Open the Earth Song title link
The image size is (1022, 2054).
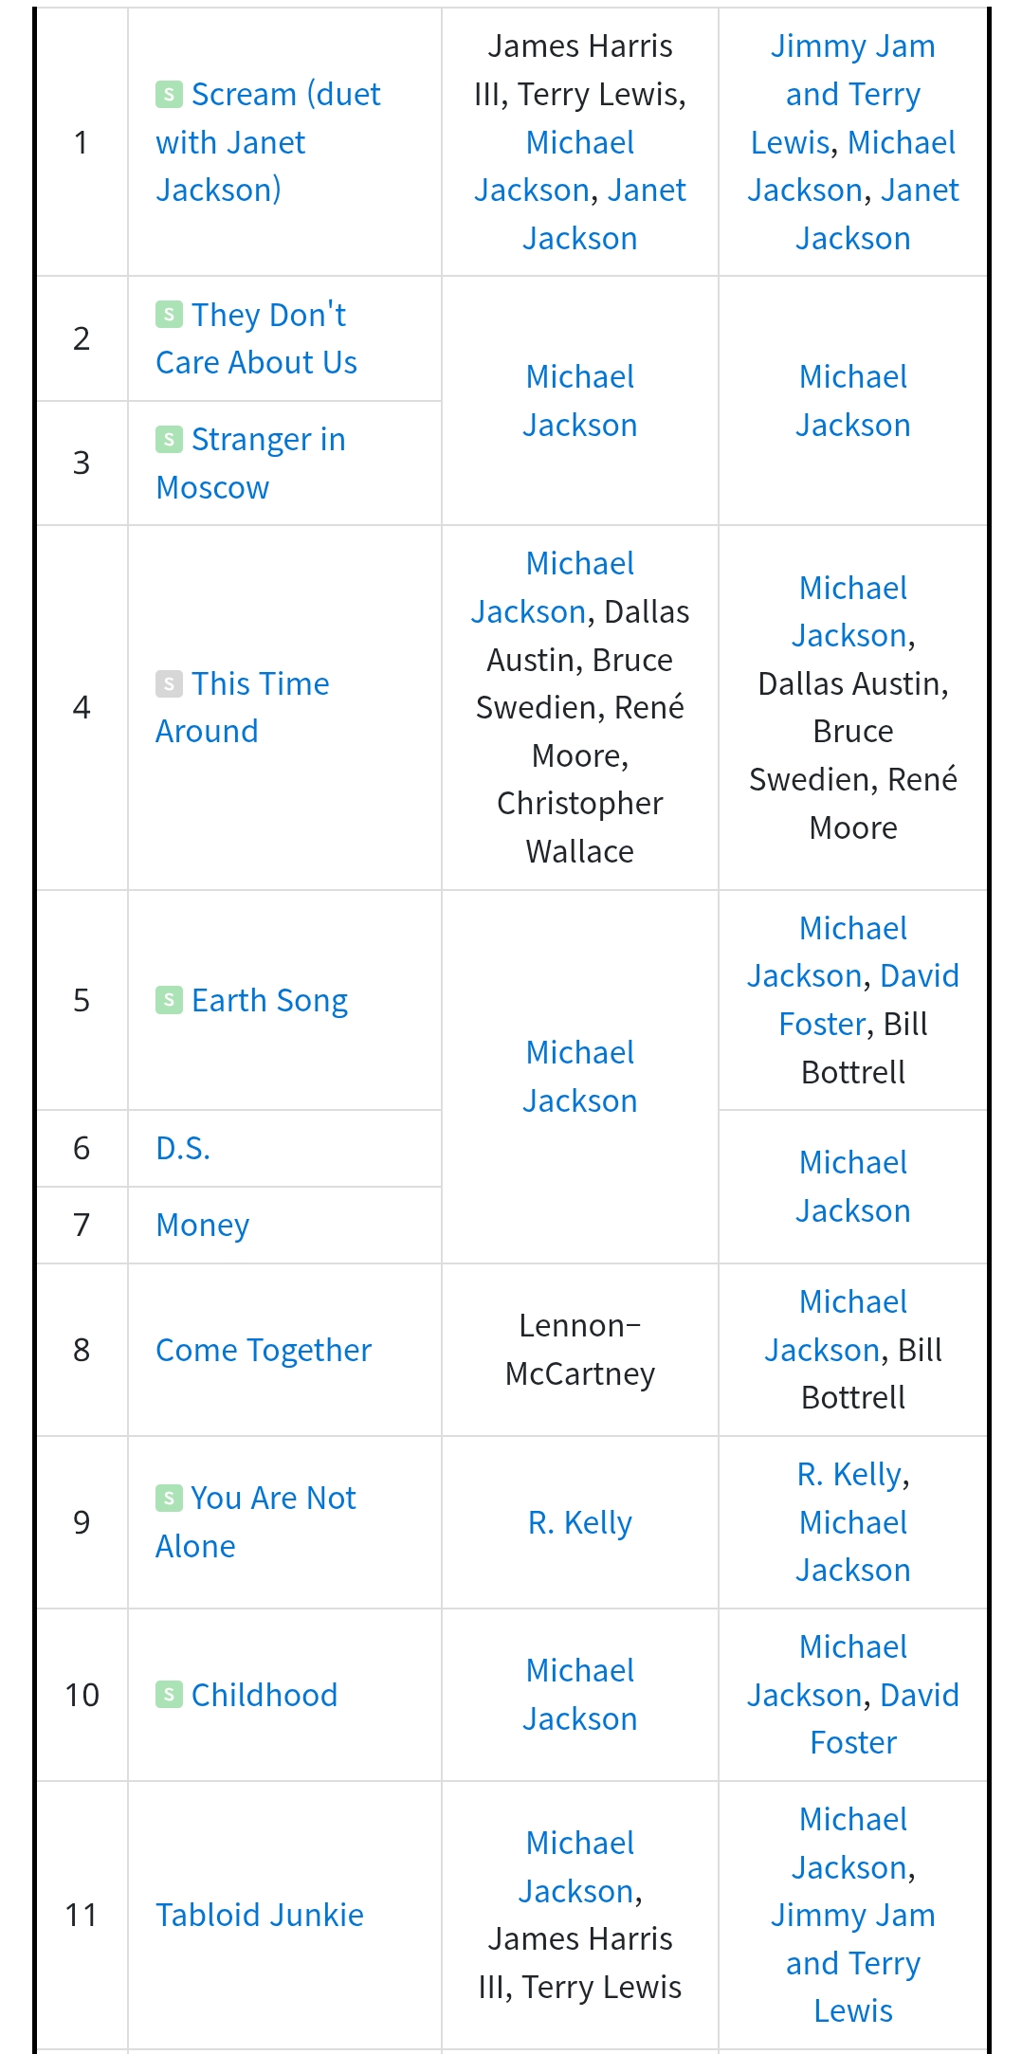[x=269, y=1000]
